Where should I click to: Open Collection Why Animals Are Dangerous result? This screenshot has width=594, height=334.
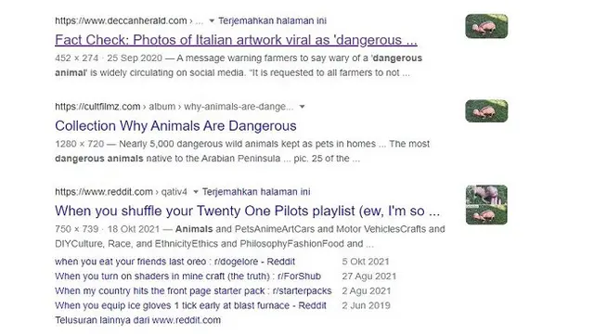click(x=175, y=126)
